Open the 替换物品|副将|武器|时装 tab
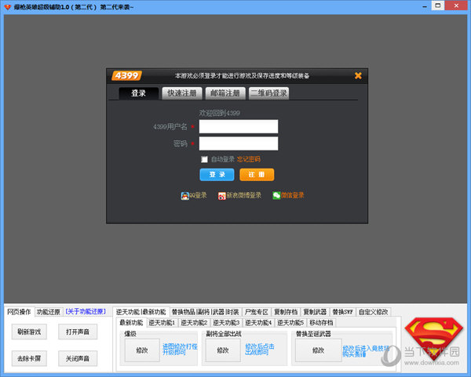The image size is (471, 377). (205, 312)
